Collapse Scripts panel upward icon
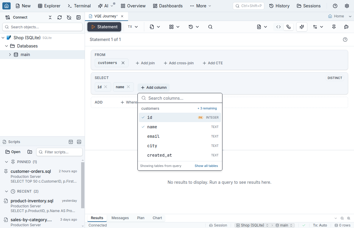Viewport: 354px width, 228px height. [x=71, y=142]
